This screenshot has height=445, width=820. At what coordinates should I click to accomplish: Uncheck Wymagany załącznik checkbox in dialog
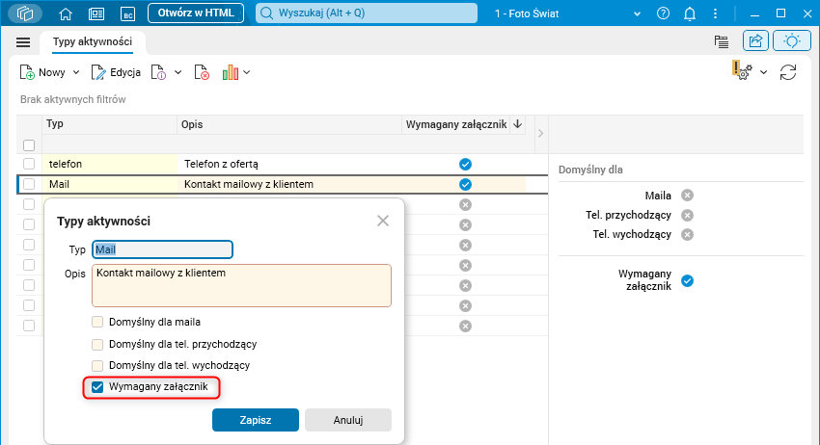coord(97,387)
